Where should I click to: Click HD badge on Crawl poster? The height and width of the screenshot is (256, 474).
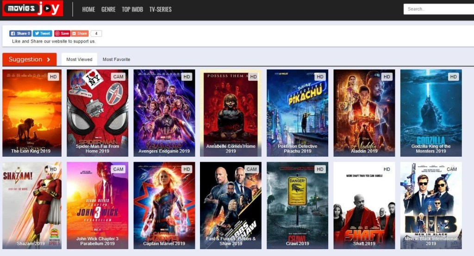tap(320, 169)
